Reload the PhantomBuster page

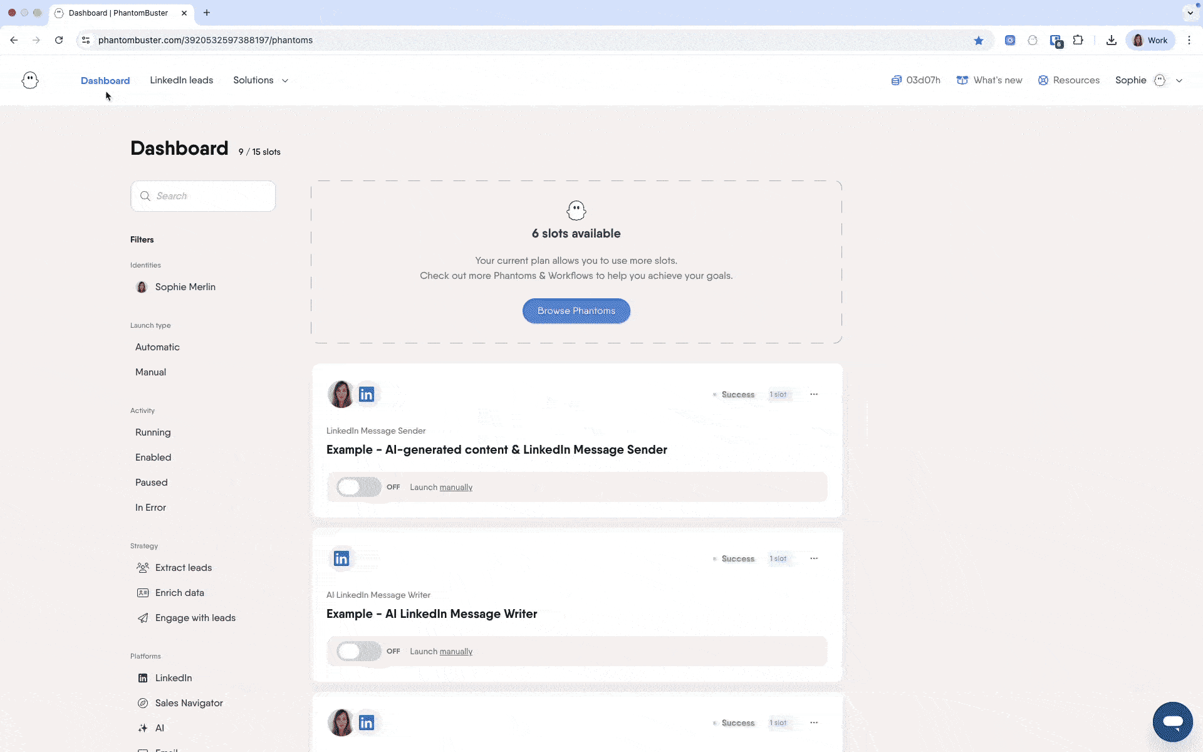pyautogui.click(x=59, y=40)
